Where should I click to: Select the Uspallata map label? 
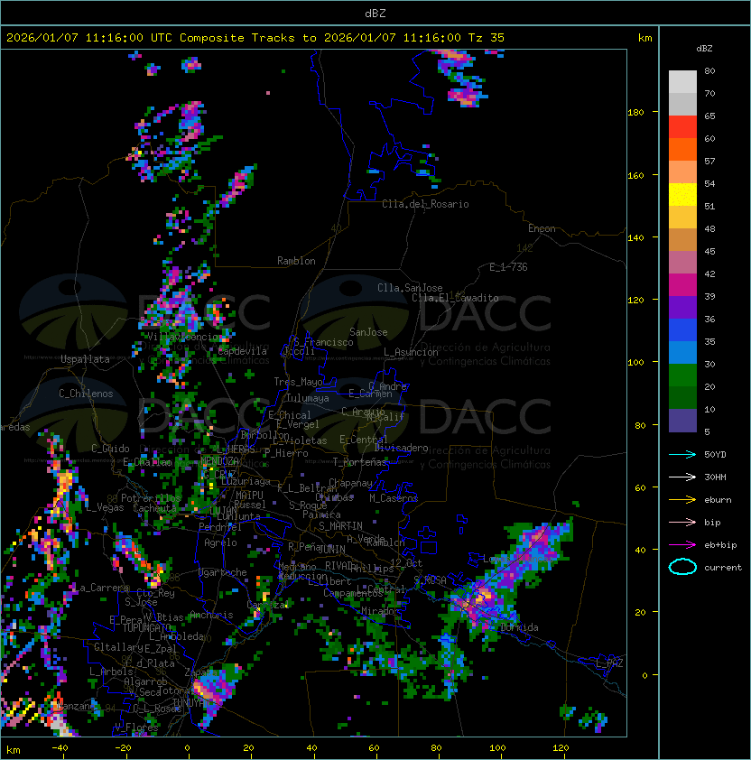coord(85,359)
